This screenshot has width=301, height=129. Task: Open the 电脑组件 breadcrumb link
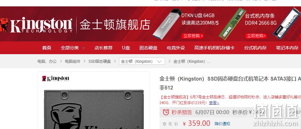tap(72, 61)
